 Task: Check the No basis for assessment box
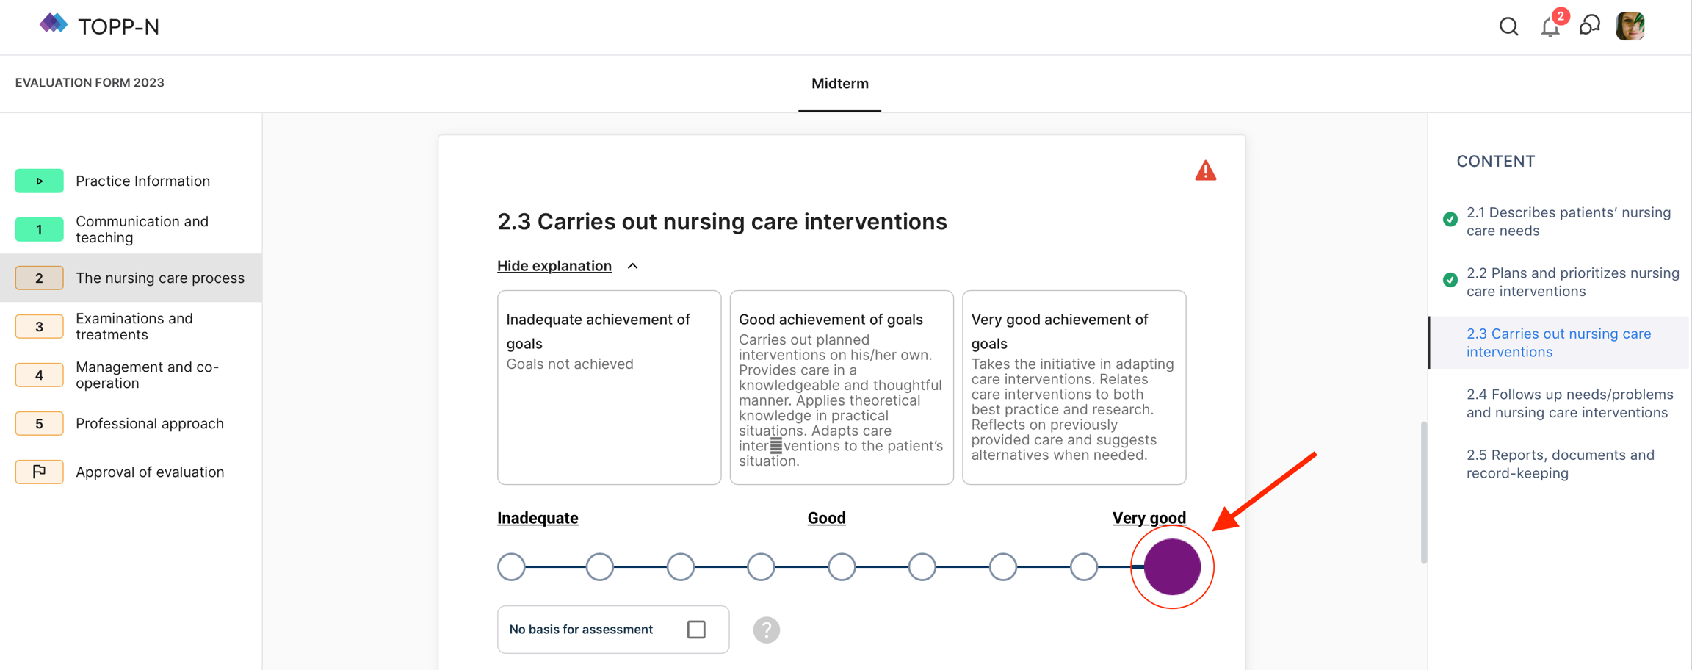696,630
